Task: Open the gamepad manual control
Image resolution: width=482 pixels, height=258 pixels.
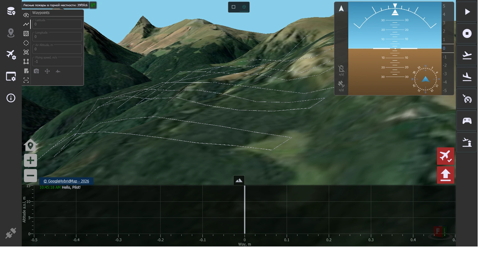Action: click(x=467, y=121)
